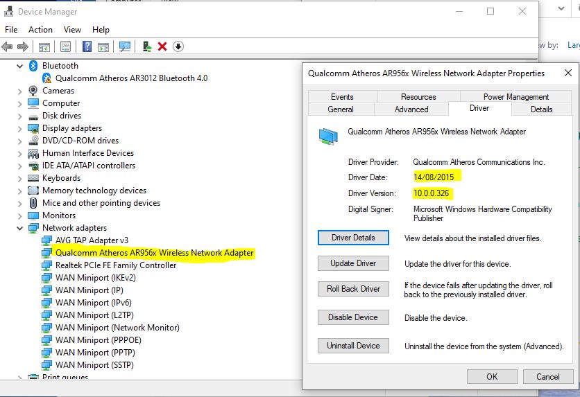
Task: Click the Human Interface Devices icon
Action: click(33, 153)
